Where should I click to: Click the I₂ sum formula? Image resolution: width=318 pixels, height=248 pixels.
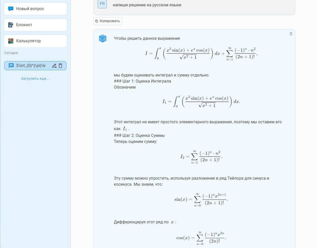click(x=201, y=157)
